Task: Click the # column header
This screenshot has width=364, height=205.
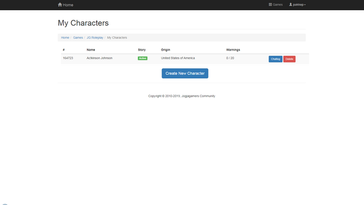Action: 64,49
